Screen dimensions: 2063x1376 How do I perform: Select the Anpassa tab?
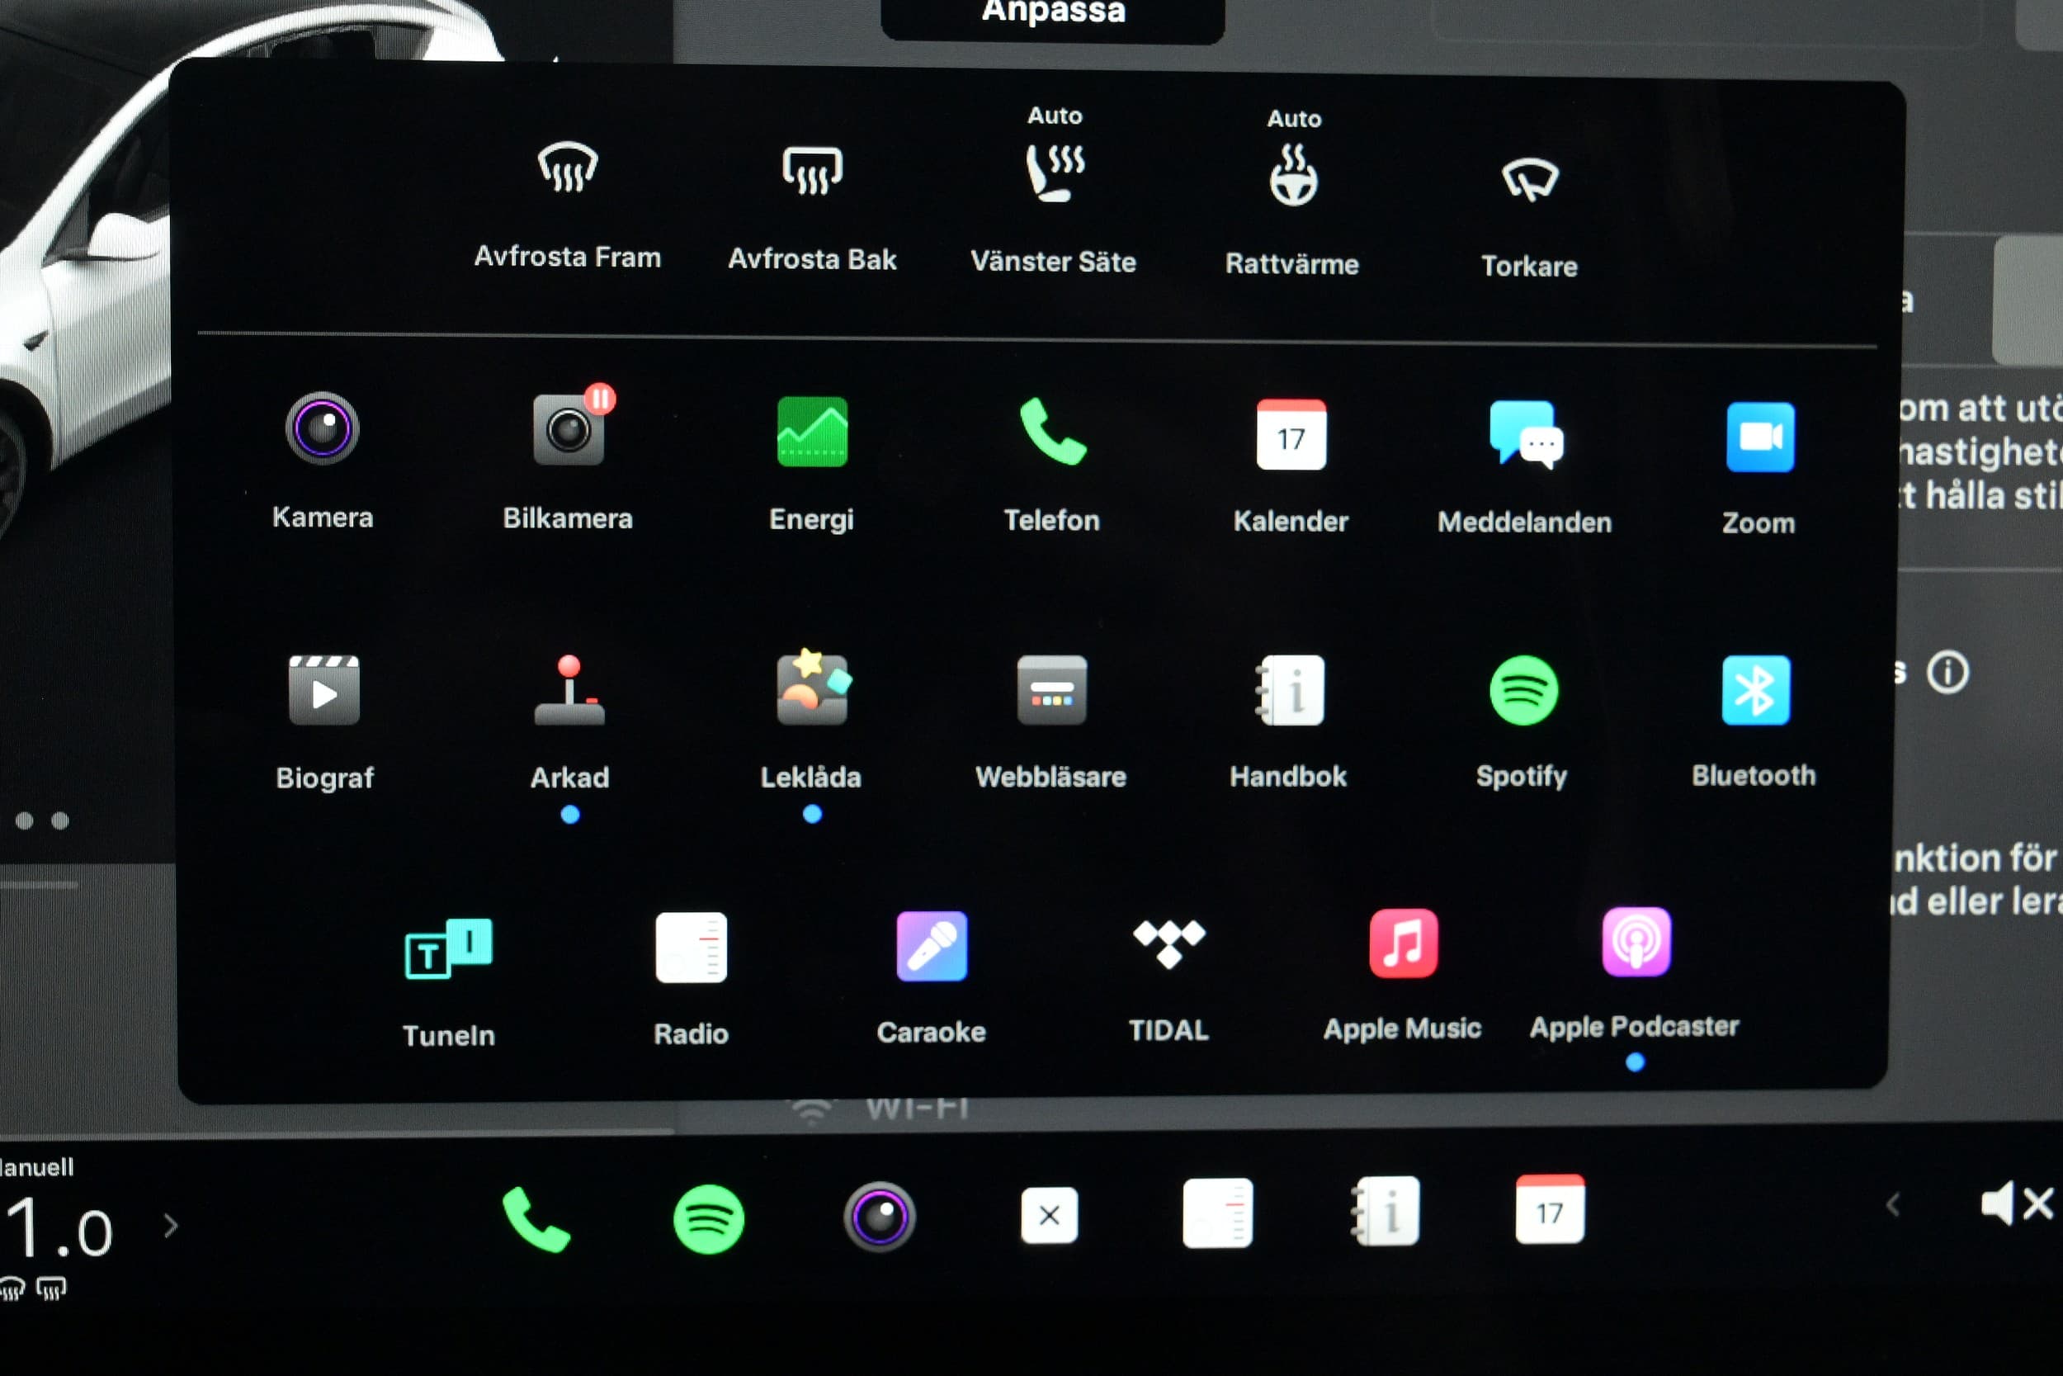coord(1053,16)
